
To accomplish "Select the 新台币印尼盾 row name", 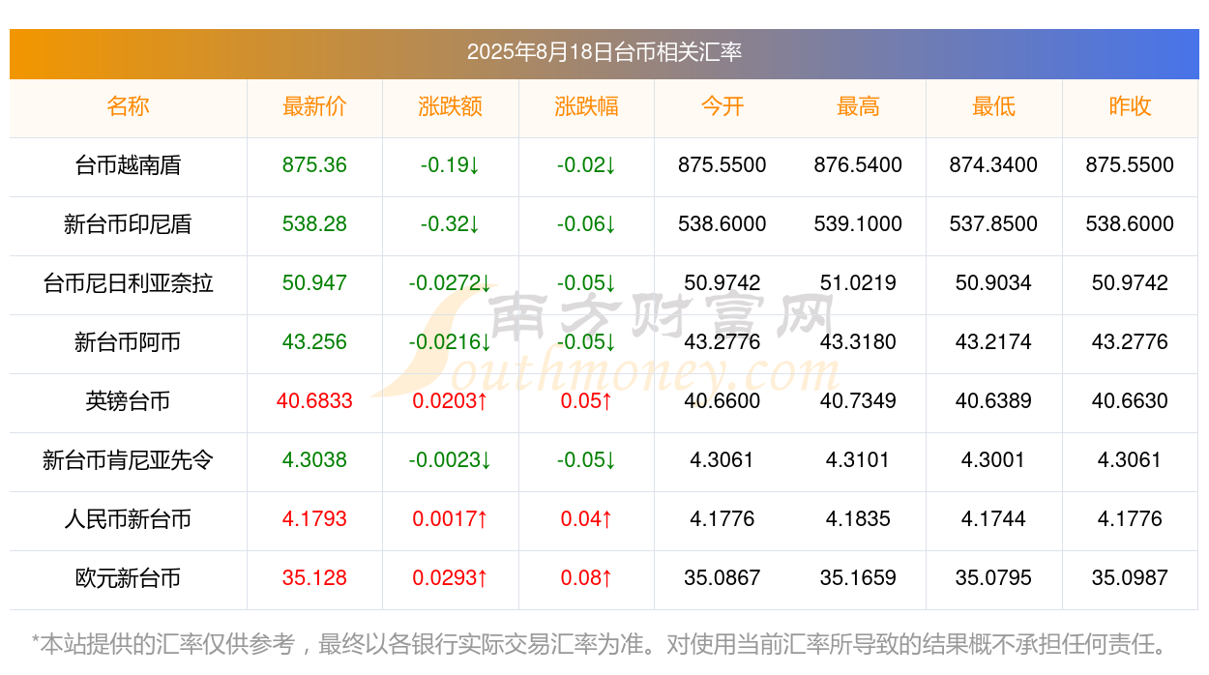I will pyautogui.click(x=128, y=224).
